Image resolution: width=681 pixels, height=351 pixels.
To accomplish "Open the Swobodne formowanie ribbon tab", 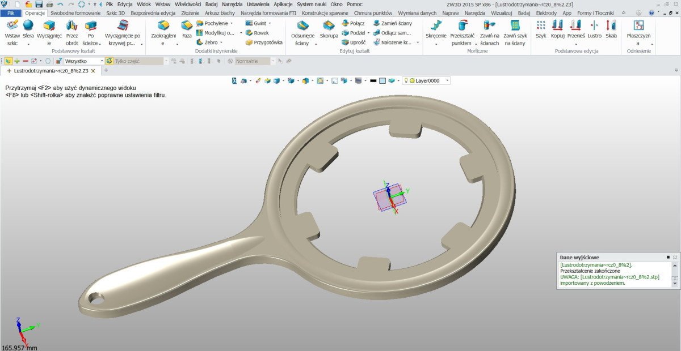I will (x=75, y=12).
